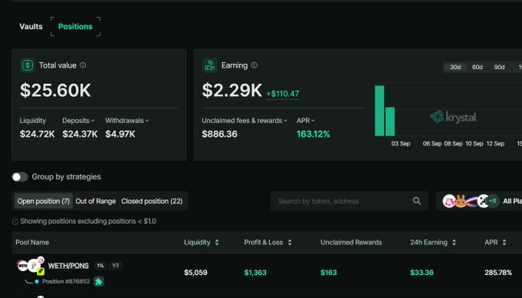This screenshot has width=522, height=298.
Task: Click the search magnifier icon
Action: click(417, 201)
